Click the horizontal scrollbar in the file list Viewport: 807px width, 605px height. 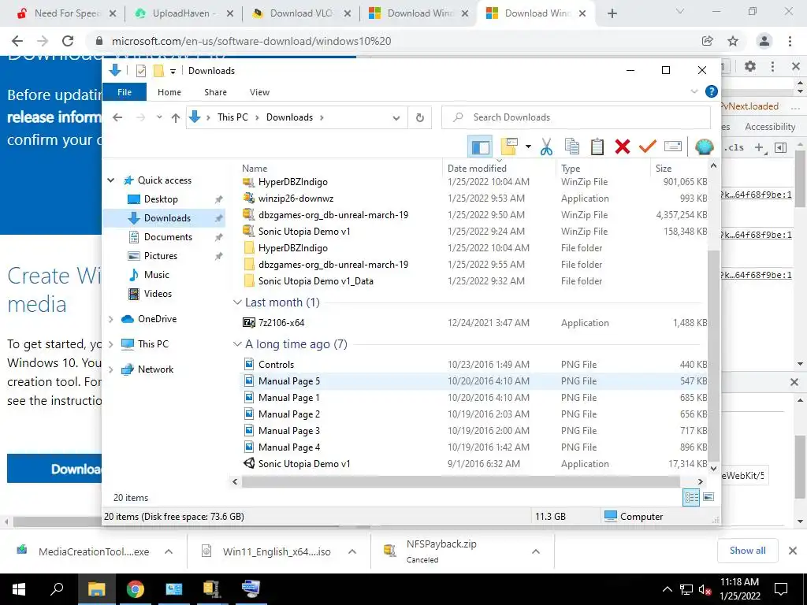click(x=460, y=482)
